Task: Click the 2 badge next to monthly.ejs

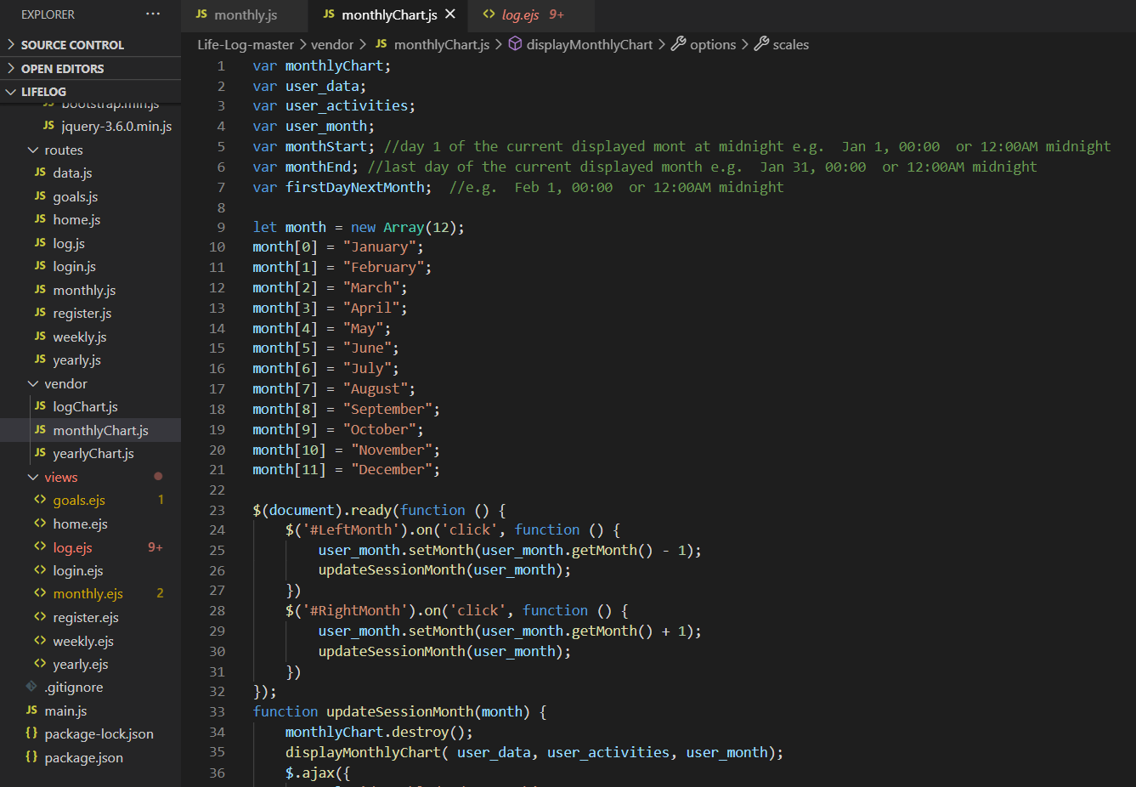Action: coord(160,593)
